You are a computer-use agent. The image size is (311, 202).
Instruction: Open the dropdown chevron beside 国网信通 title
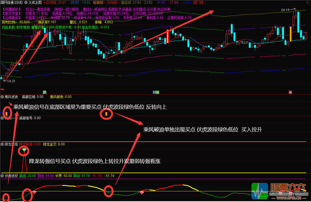click(26, 2)
